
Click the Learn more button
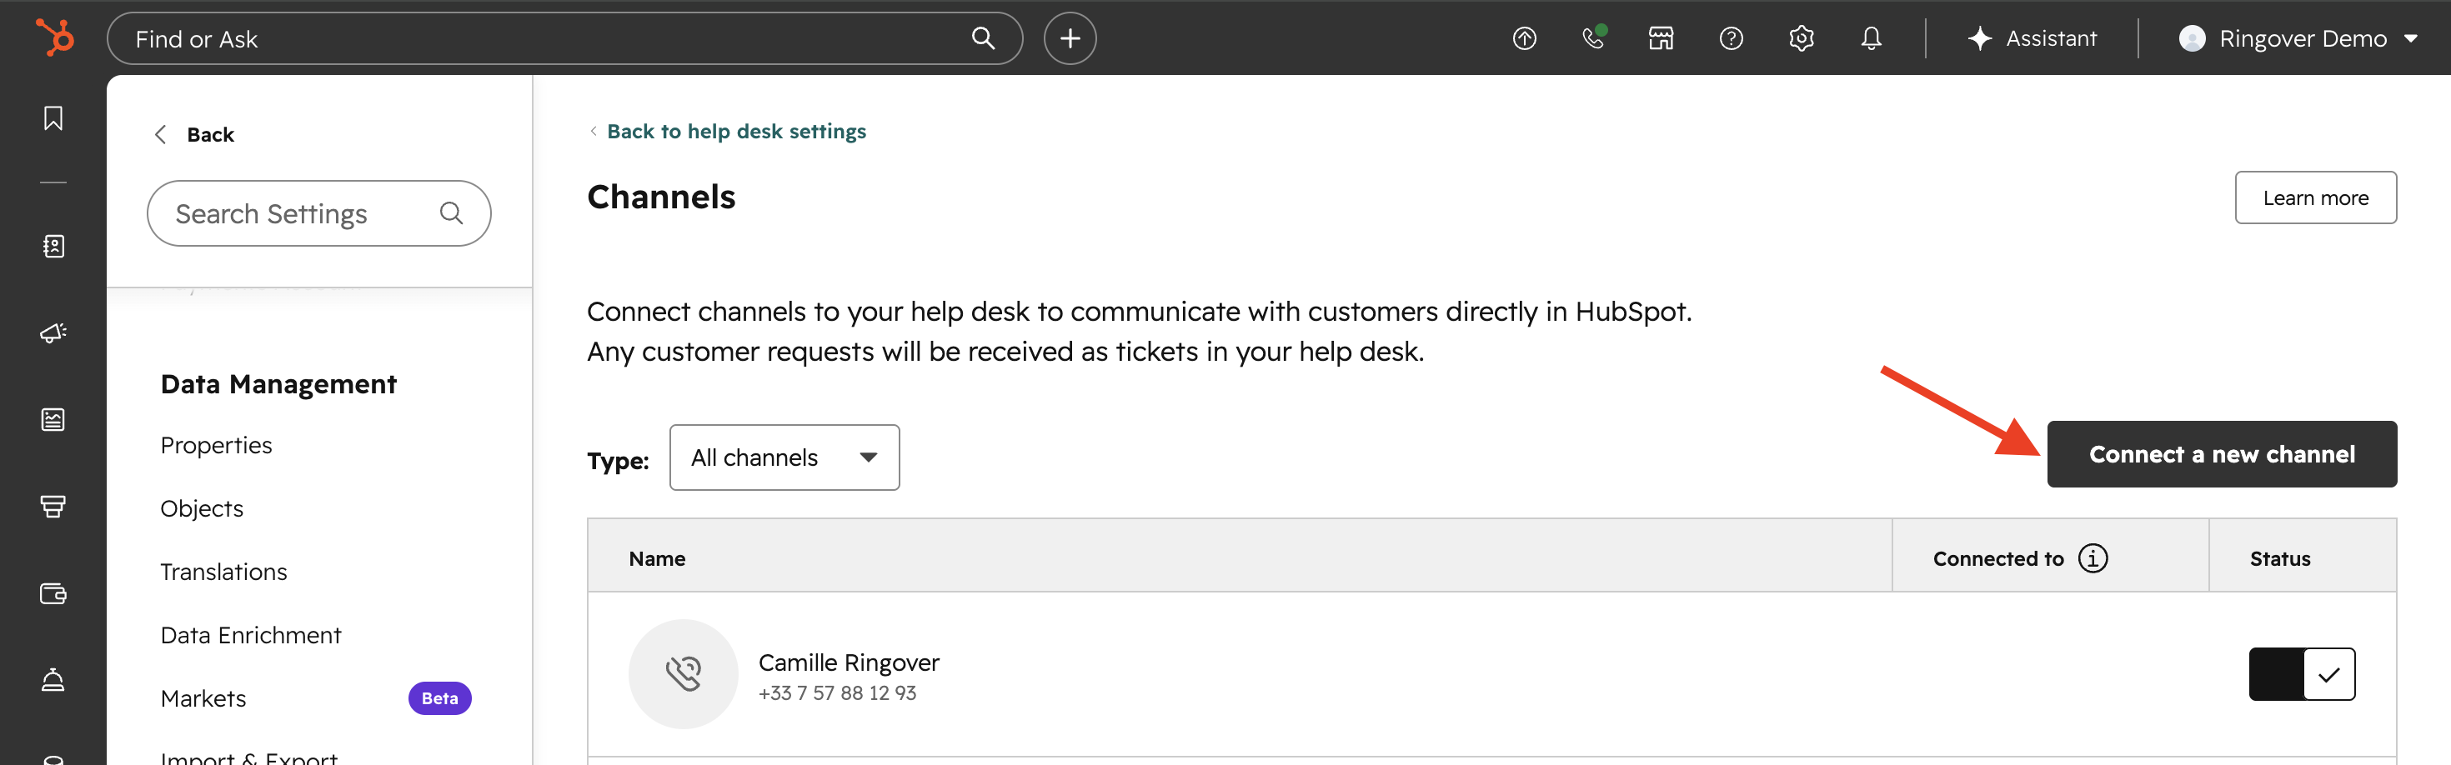(2315, 197)
